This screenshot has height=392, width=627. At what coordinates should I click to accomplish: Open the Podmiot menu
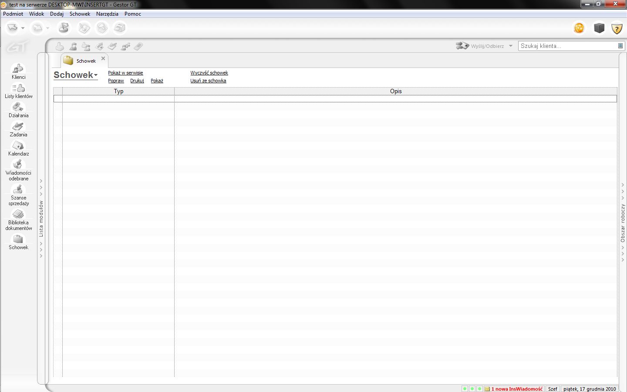point(13,14)
